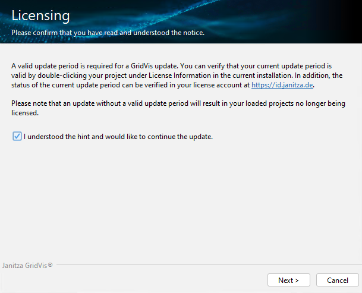The width and height of the screenshot is (362, 293).
Task: Uncheck the "I understood the hint" checkbox
Action: tap(17, 137)
